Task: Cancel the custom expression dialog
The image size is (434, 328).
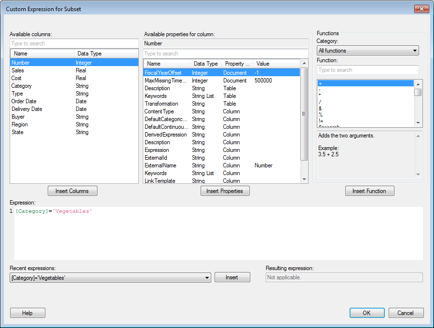Action: click(x=406, y=313)
